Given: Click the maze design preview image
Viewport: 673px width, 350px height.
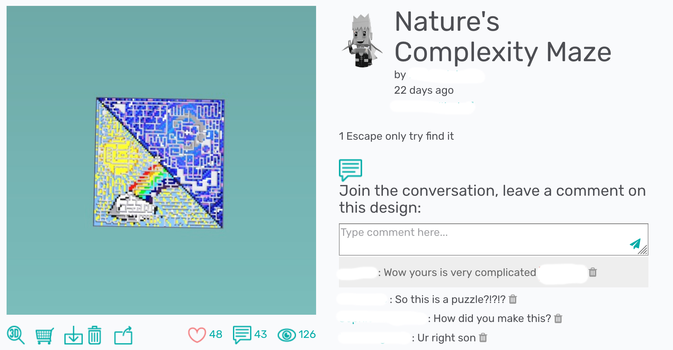Looking at the screenshot, I should [x=159, y=163].
